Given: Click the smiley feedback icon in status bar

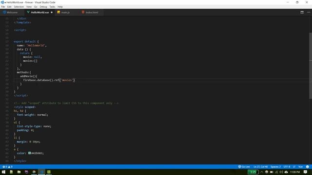Looking at the screenshot, I should coord(308,167).
